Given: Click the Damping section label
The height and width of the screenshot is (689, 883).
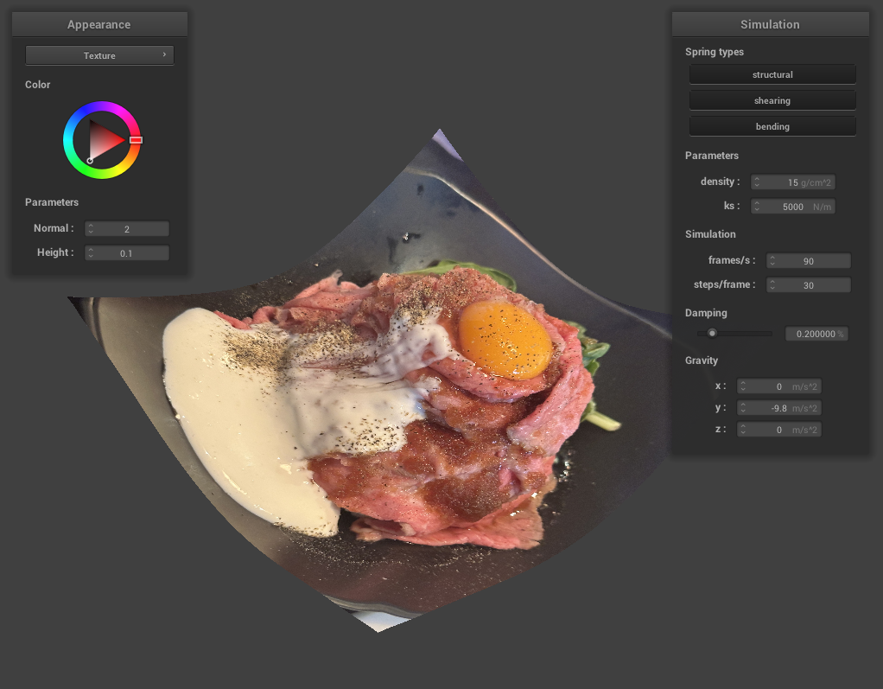Looking at the screenshot, I should 706,313.
